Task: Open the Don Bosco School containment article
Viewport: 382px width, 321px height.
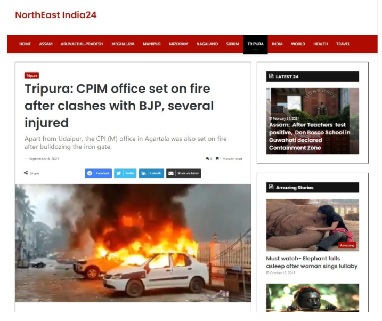Action: tap(310, 137)
